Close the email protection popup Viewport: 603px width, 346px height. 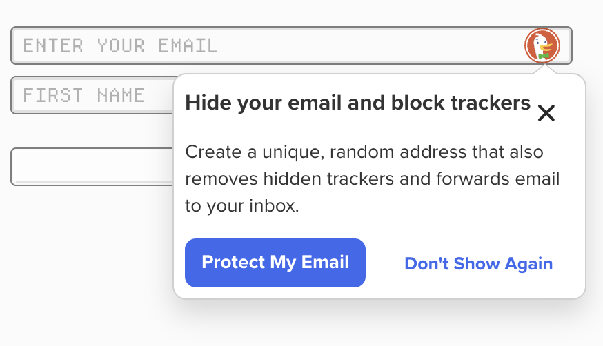click(546, 113)
